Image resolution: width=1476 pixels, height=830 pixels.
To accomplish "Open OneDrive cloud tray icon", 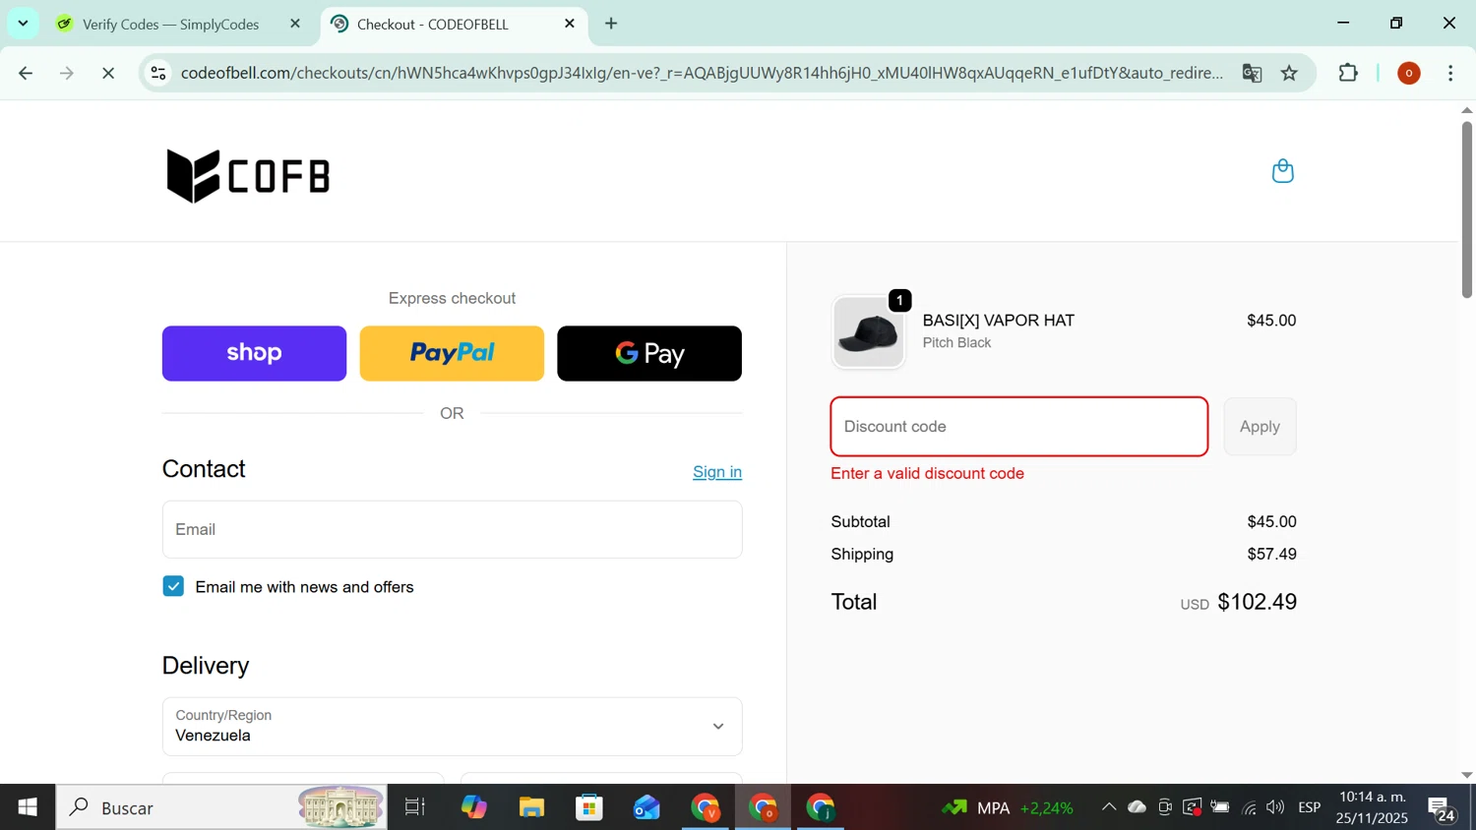I will pyautogui.click(x=1137, y=807).
